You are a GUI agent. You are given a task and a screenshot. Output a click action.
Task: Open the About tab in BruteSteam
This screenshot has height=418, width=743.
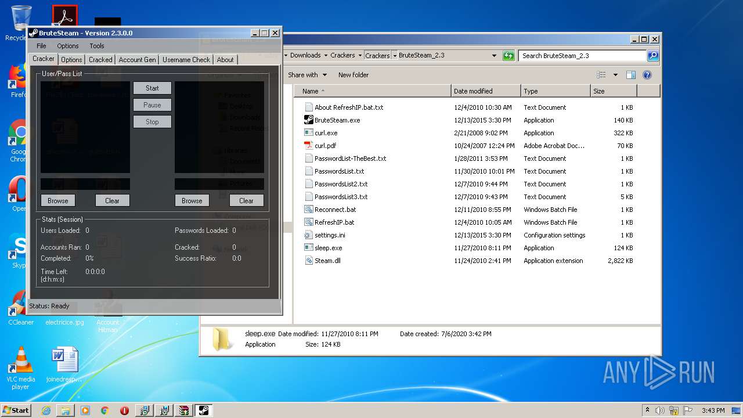point(225,59)
